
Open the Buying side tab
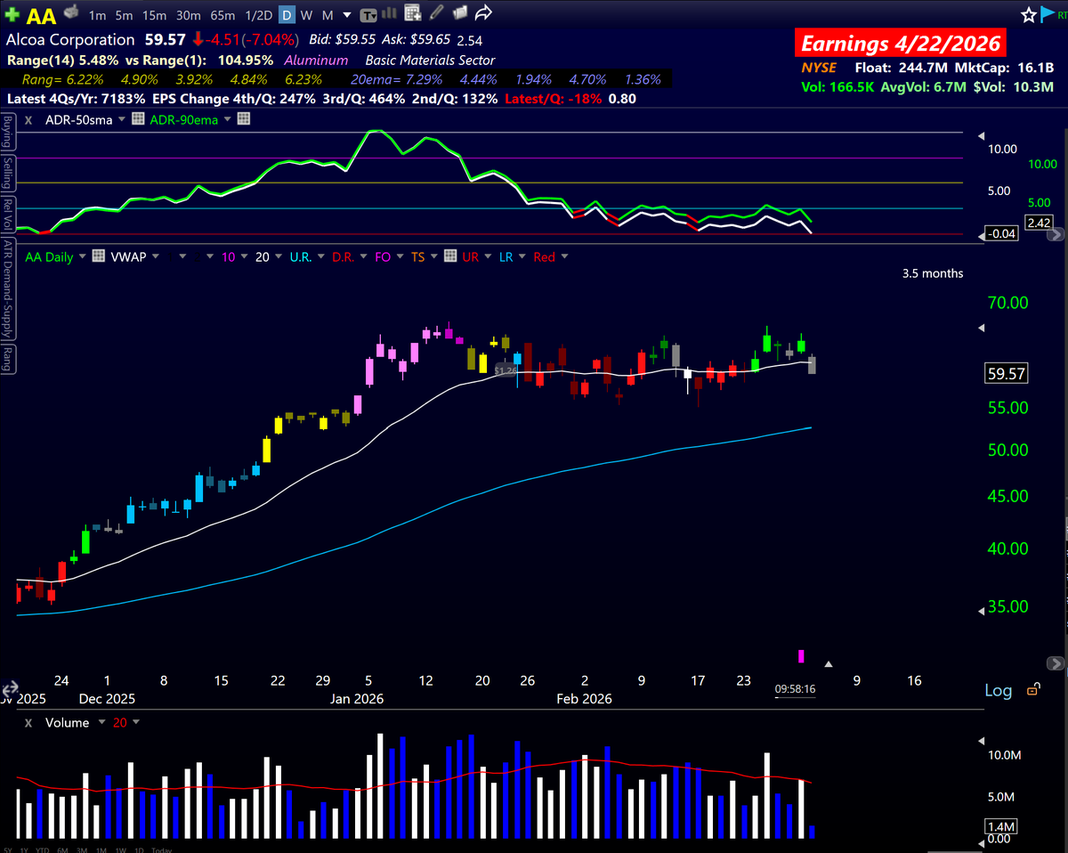point(7,133)
